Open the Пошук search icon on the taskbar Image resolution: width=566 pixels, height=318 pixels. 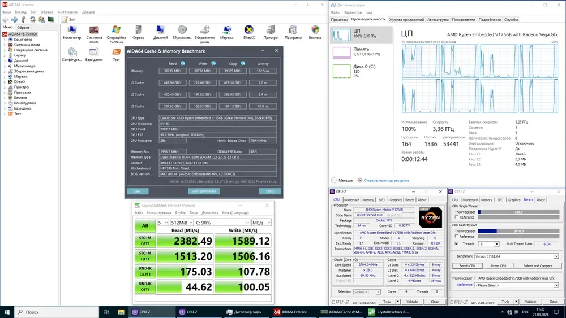[x=19, y=312]
